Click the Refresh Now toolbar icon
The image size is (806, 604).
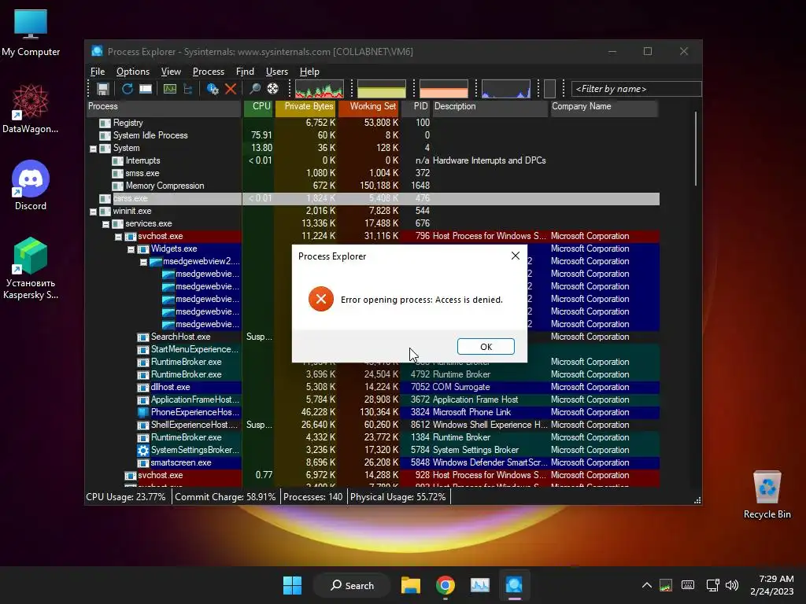pyautogui.click(x=127, y=89)
